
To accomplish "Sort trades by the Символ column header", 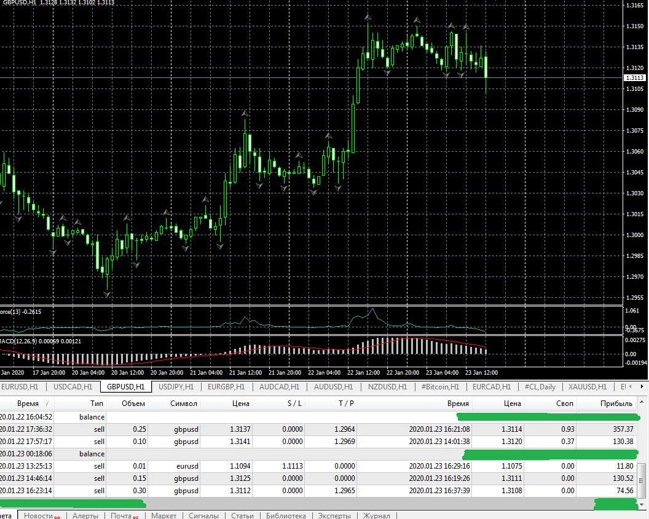I will pos(184,404).
